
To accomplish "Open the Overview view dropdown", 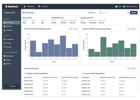I will tap(92, 13).
